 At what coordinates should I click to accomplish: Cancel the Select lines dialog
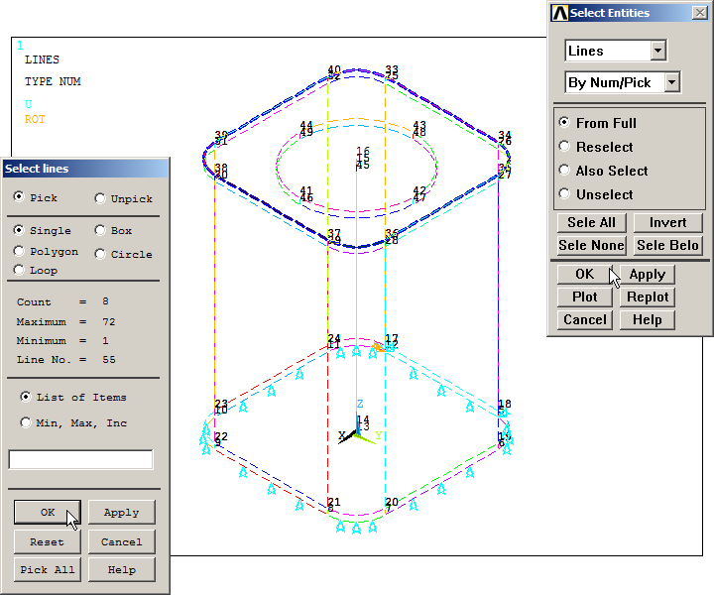[122, 541]
